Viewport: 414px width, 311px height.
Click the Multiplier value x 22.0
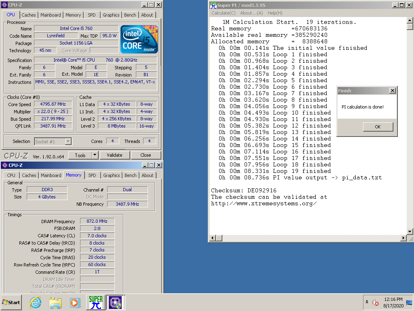53,112
